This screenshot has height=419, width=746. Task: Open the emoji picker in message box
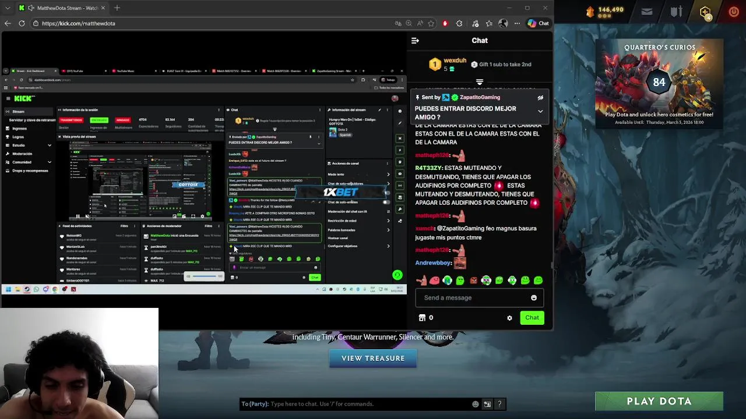point(534,298)
